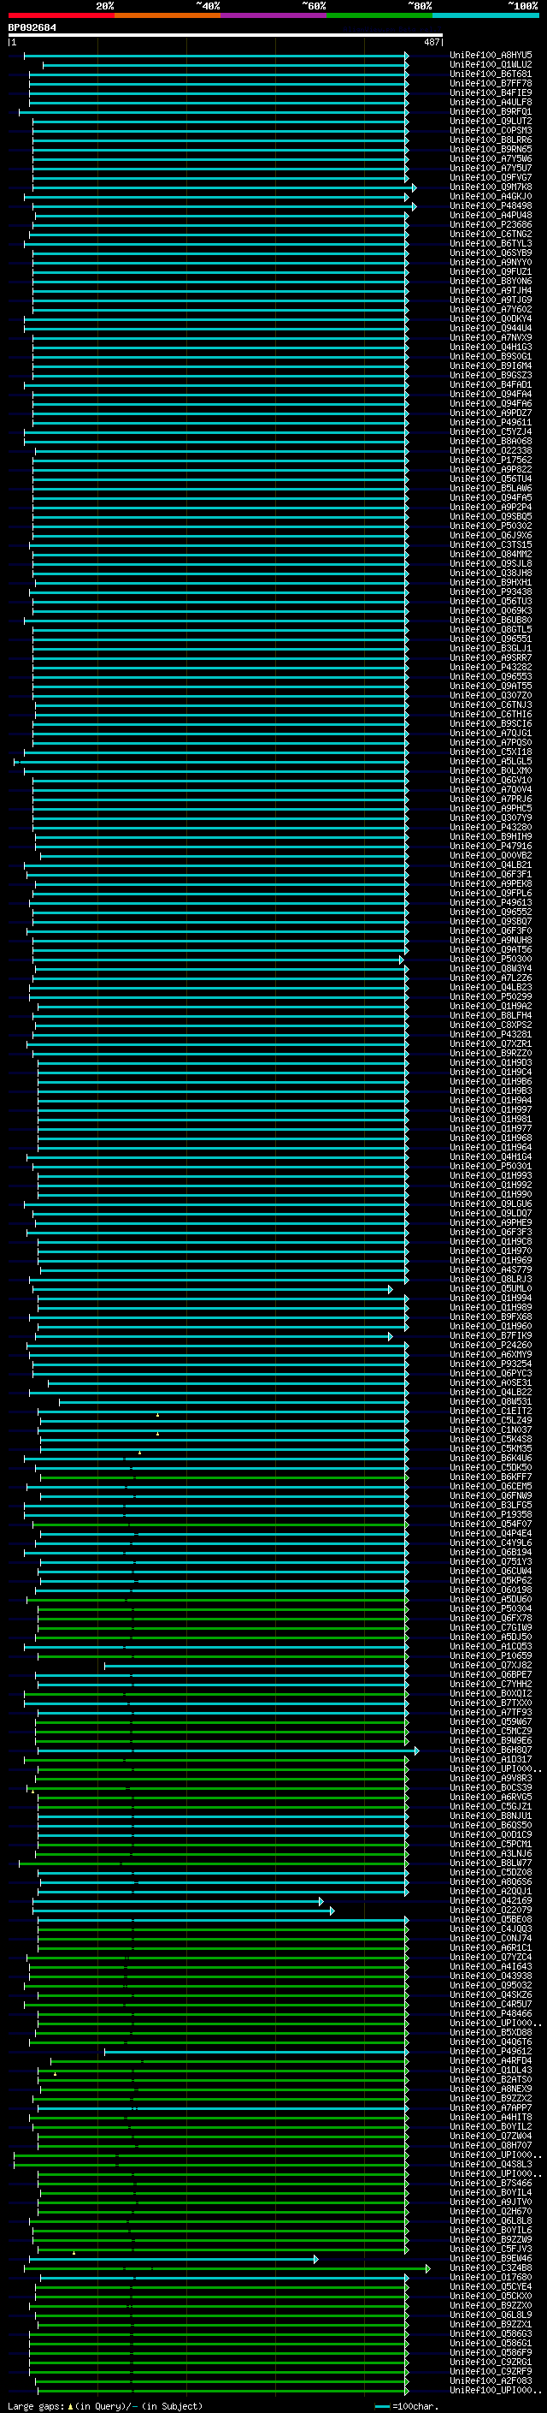Click hit label UniRef100_P10659
The width and height of the screenshot is (547, 2413).
(491, 1655)
